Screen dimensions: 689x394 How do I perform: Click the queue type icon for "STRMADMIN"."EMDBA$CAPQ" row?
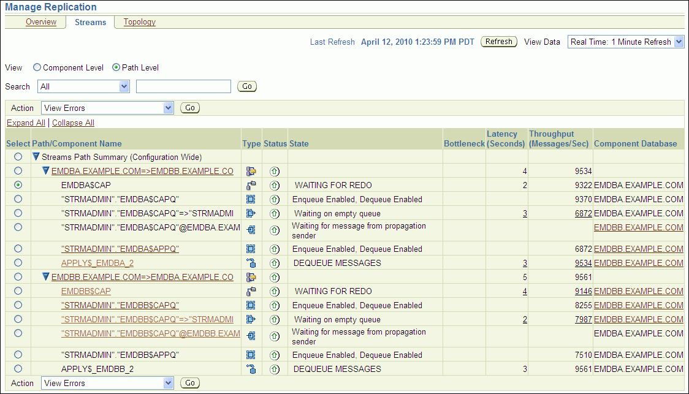250,199
